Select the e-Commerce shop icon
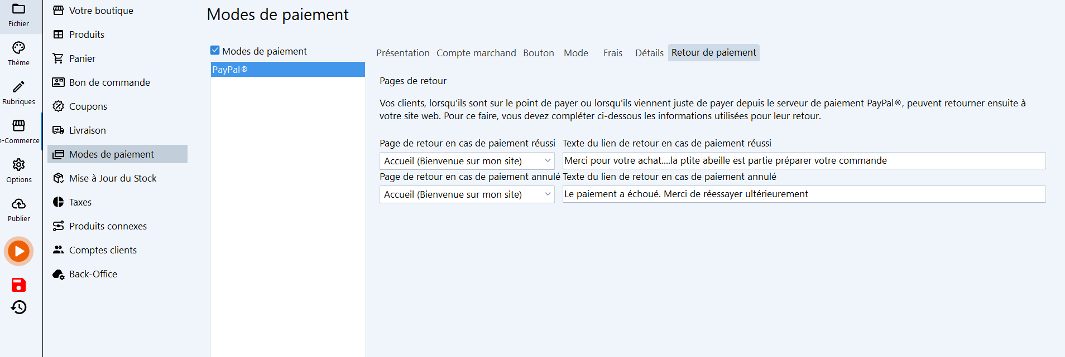 click(x=18, y=126)
